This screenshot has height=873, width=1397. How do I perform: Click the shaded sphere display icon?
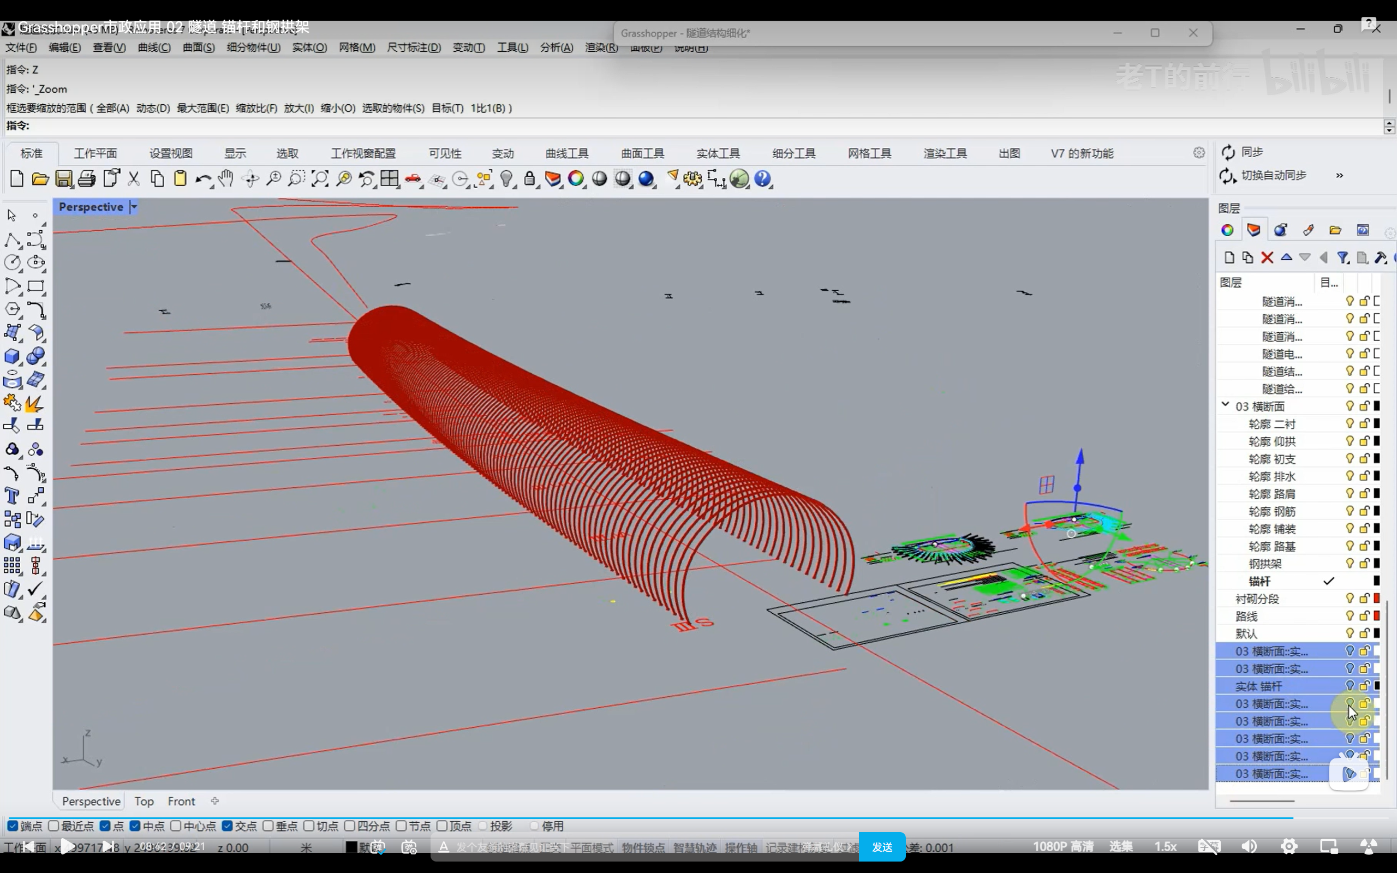pos(599,179)
